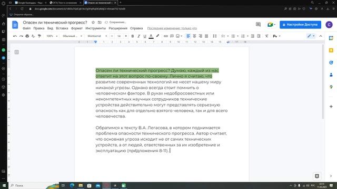Justify the text alignment
This screenshot has height=189, width=337.
(206, 36)
